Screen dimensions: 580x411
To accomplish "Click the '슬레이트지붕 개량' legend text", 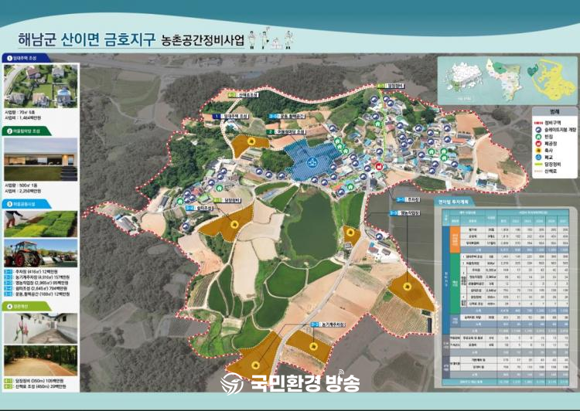I will tap(560, 130).
